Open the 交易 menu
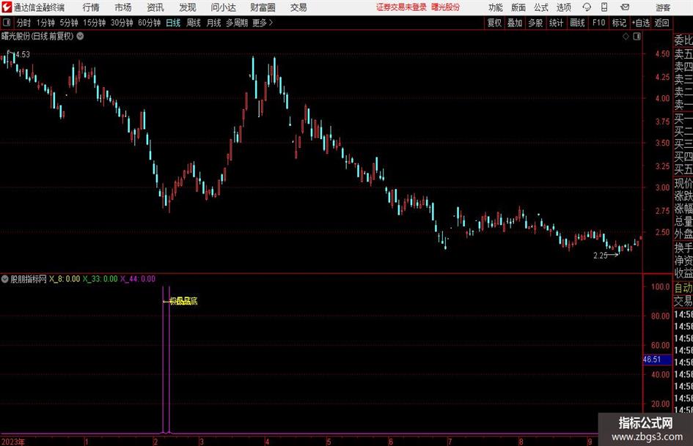 tap(298, 7)
